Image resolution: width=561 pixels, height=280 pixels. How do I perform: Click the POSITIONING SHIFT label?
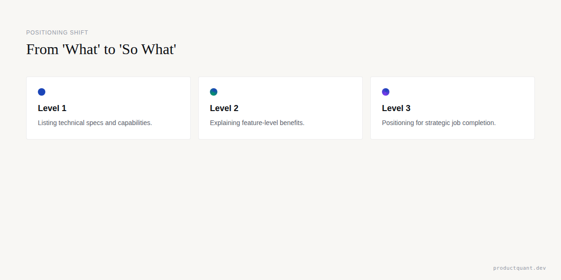[x=57, y=33]
